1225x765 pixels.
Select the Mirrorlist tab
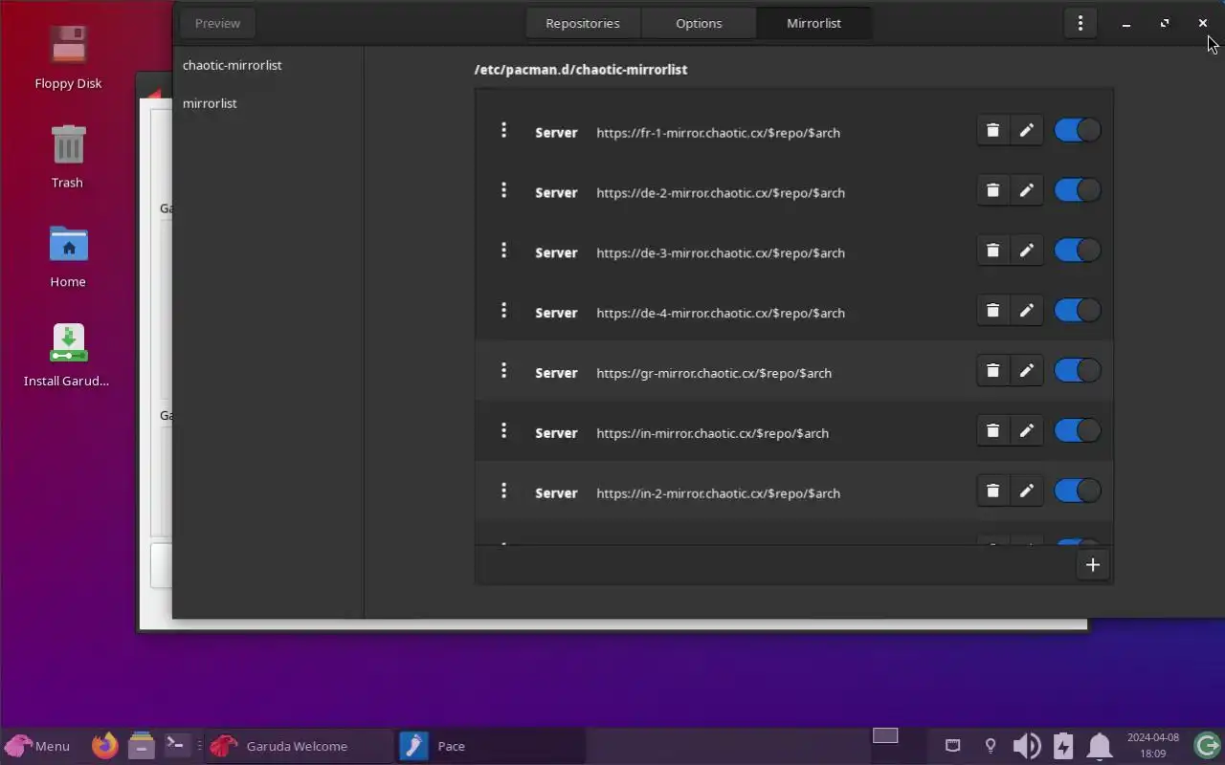tap(813, 23)
